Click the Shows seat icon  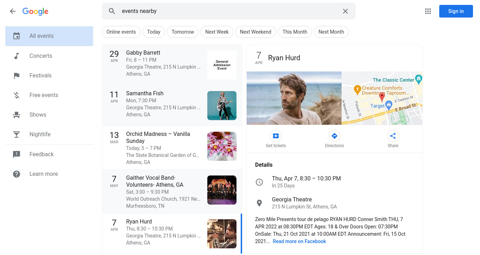coord(17,115)
